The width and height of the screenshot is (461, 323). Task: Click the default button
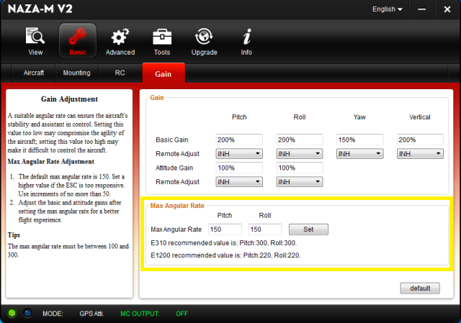coord(420,288)
